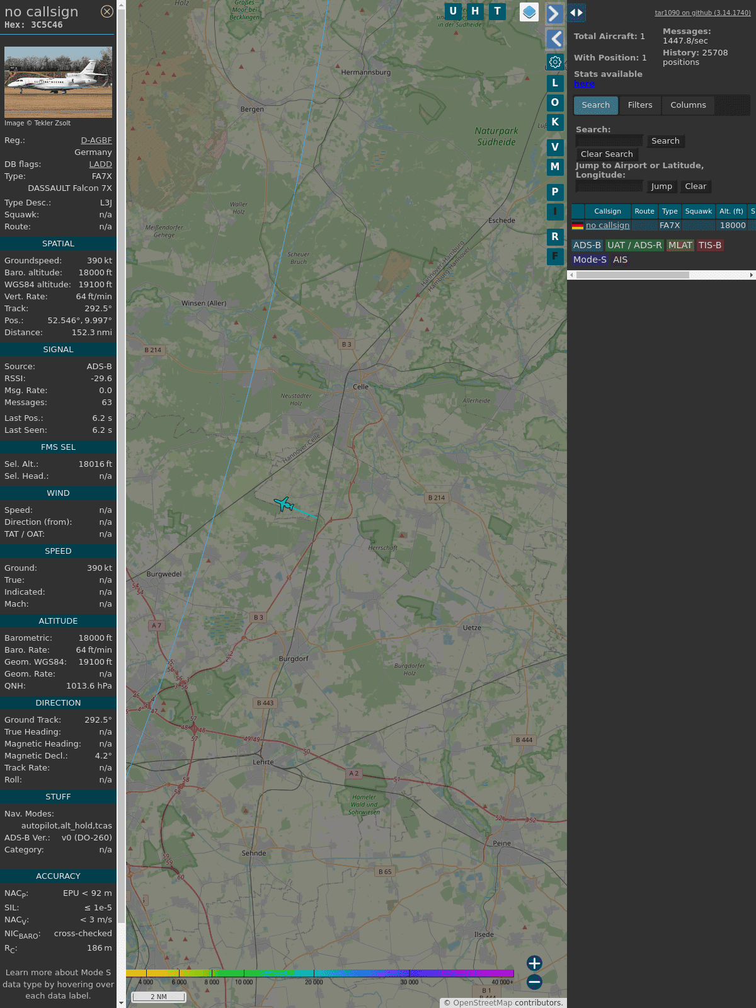Click the AIS source legend

621,260
